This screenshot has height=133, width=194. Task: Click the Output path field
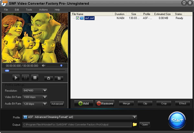point(77,125)
